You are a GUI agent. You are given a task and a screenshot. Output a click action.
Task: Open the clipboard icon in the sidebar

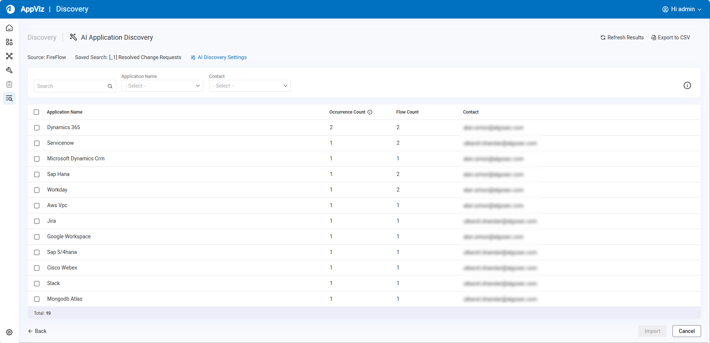pos(9,84)
